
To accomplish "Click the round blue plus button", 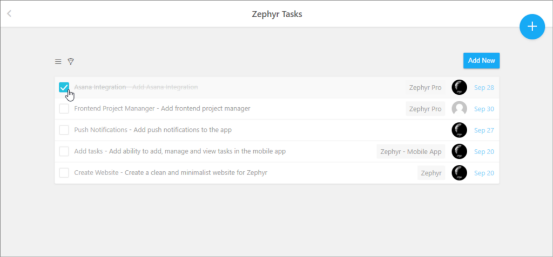I will pyautogui.click(x=532, y=26).
